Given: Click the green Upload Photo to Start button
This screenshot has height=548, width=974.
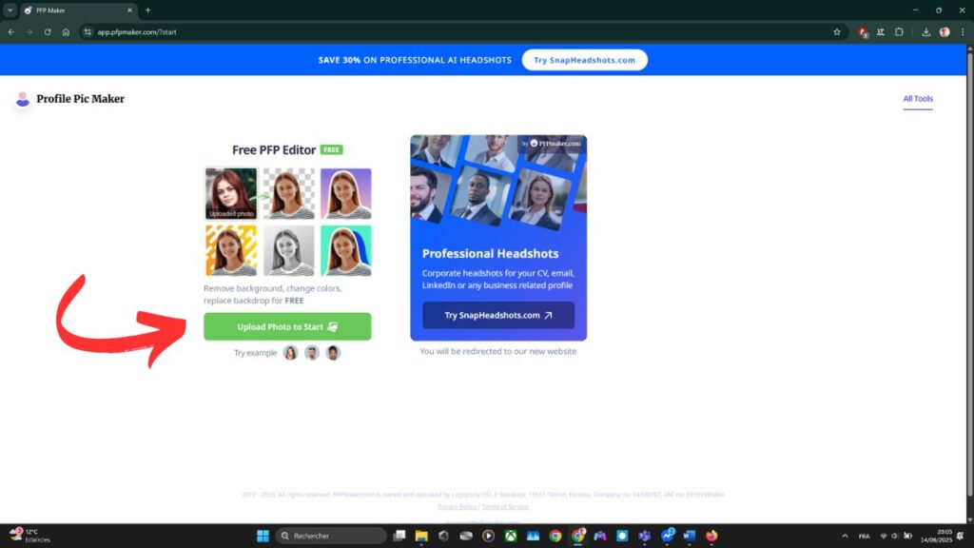Looking at the screenshot, I should point(287,326).
